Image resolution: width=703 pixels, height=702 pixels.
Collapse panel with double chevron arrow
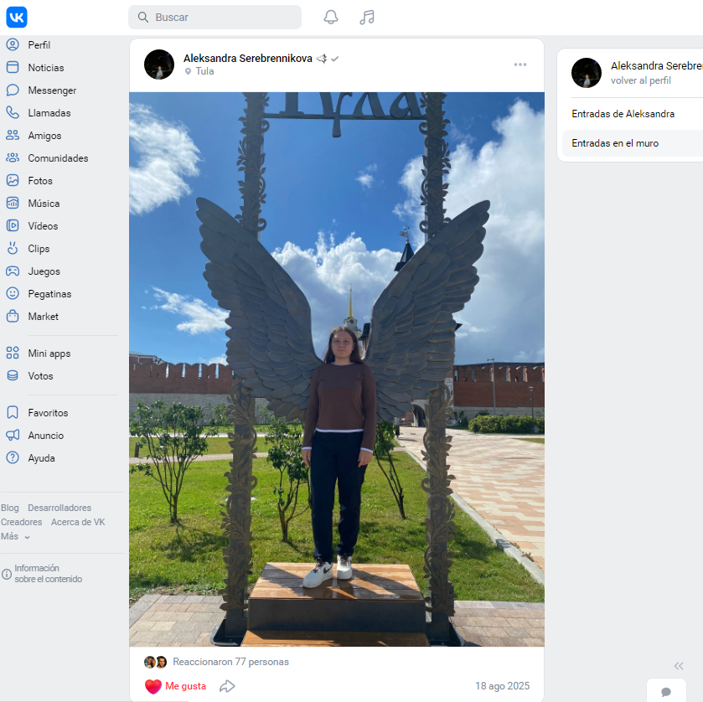click(679, 666)
